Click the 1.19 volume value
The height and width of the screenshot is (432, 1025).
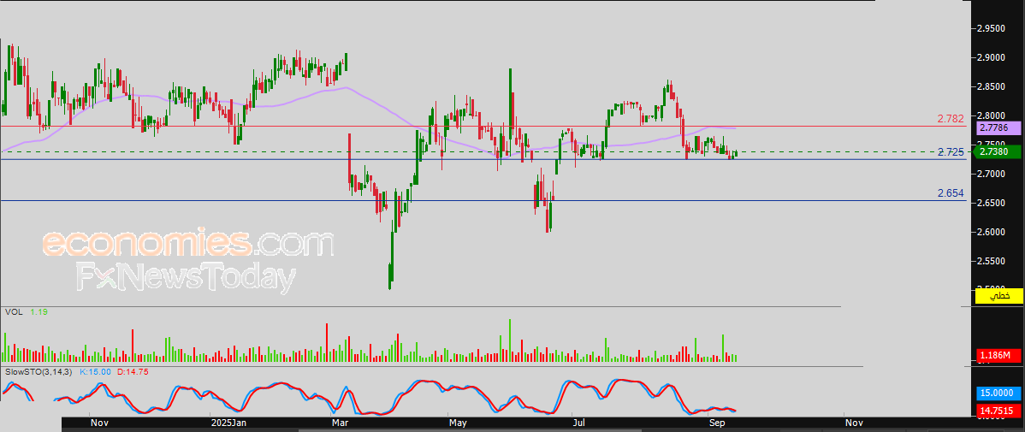39,312
